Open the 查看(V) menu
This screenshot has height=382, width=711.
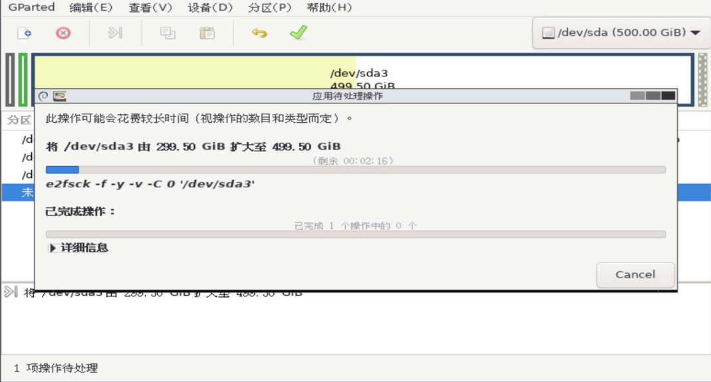[150, 7]
